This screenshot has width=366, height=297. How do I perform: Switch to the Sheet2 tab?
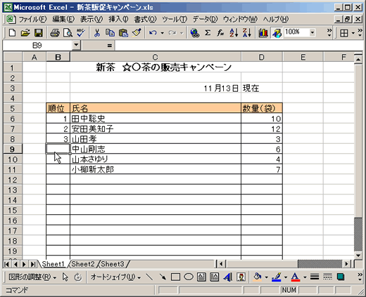coord(83,264)
